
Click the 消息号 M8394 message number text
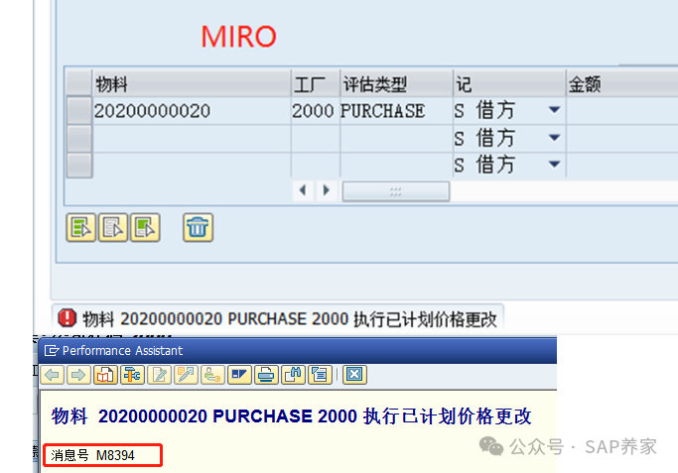pyautogui.click(x=92, y=455)
